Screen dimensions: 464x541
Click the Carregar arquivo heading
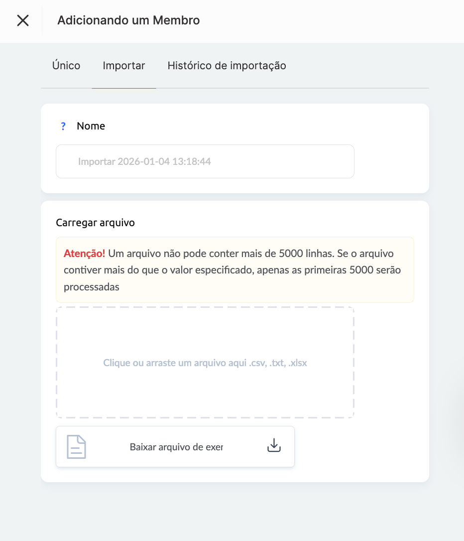(96, 223)
